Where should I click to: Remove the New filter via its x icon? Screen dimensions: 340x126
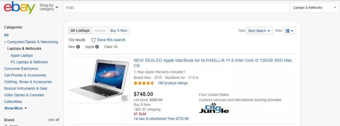coord(78,47)
